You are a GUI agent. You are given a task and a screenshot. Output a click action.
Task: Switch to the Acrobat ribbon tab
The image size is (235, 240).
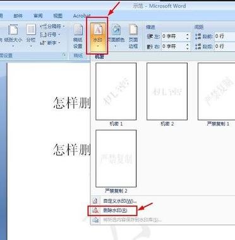(x=81, y=16)
